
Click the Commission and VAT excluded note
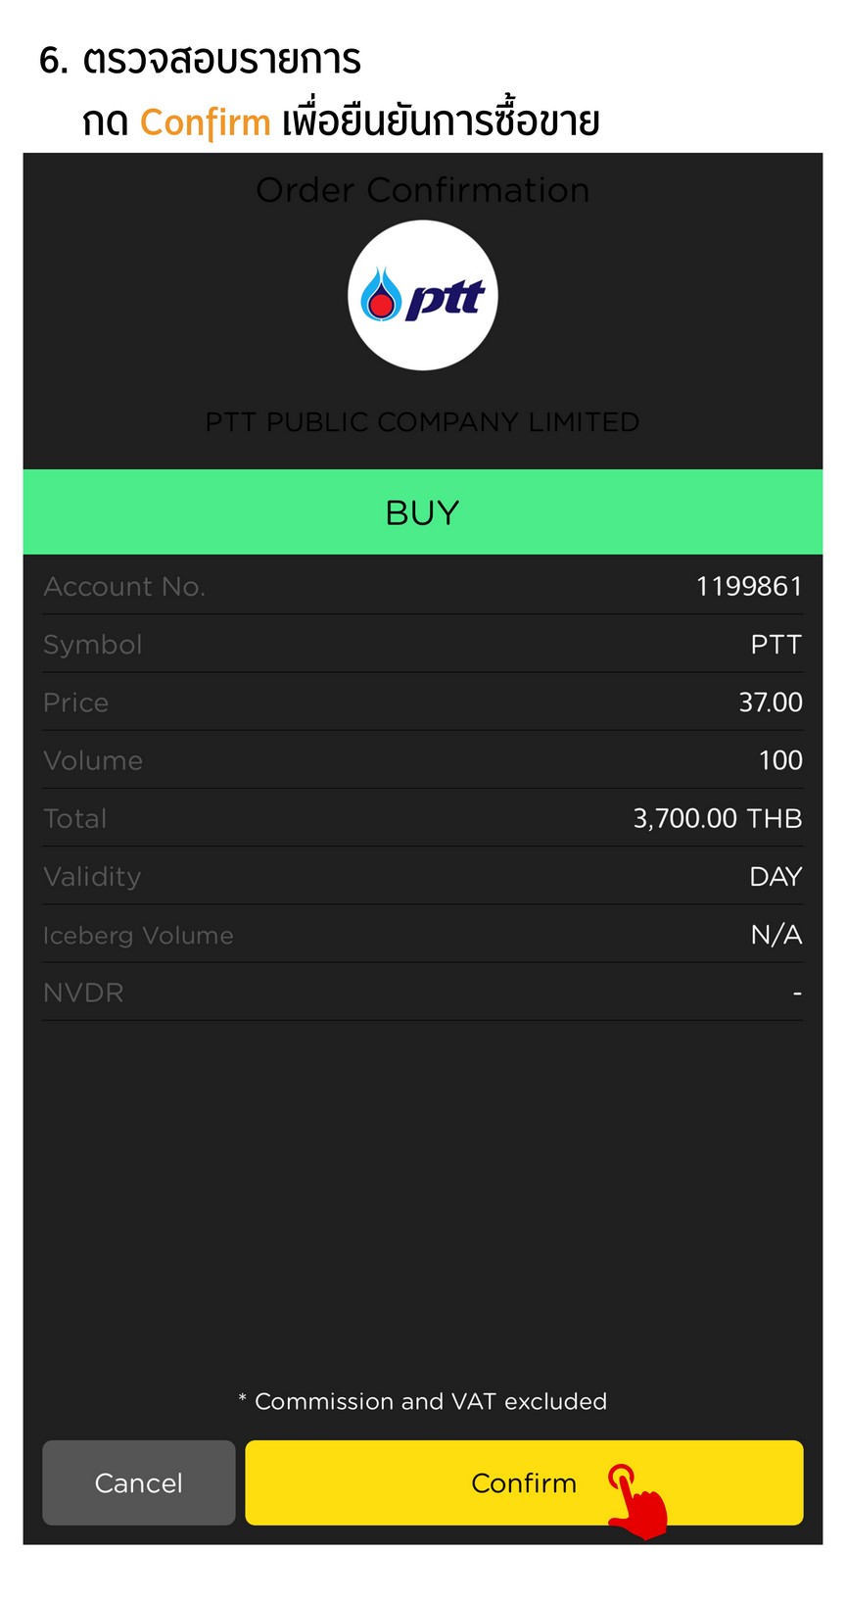(423, 1401)
